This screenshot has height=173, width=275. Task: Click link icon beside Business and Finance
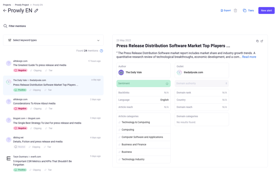click(120, 145)
